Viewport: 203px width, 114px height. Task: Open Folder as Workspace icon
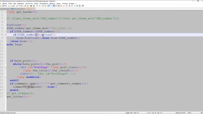pyautogui.click(x=63, y=6)
